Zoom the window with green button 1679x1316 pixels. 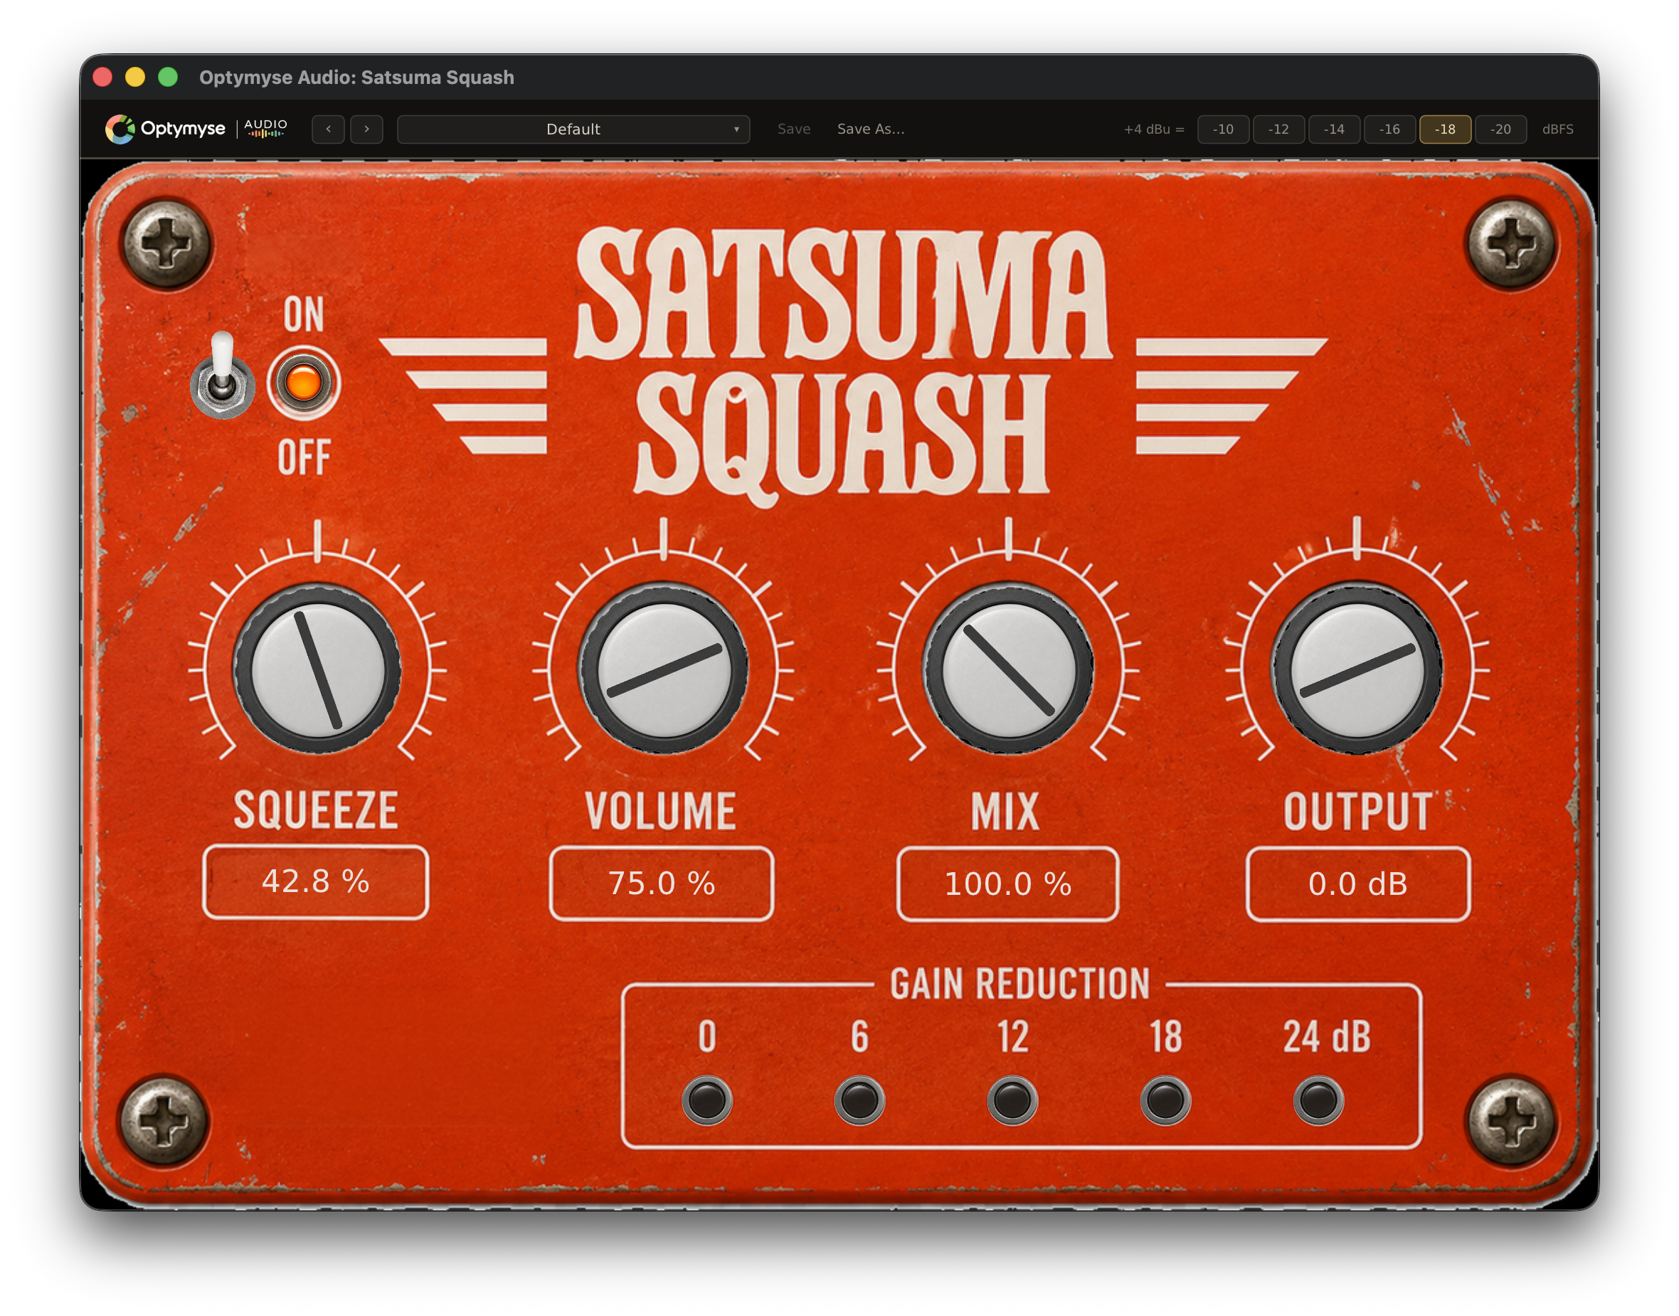(168, 77)
